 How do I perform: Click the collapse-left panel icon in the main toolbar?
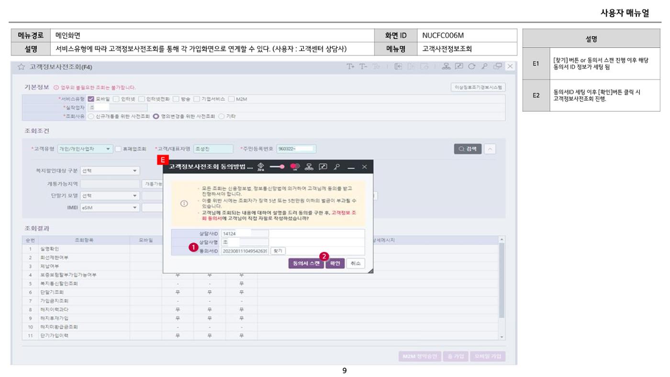click(x=398, y=66)
